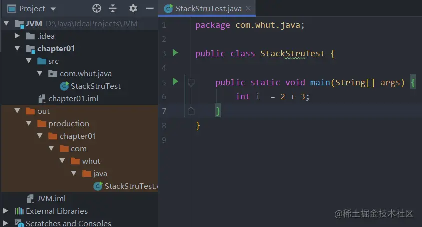Open the Project view dropdown
Image resolution: width=422 pixels, height=227 pixels.
tap(53, 9)
